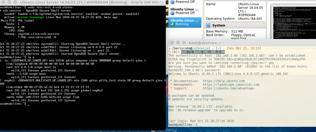Click the 'Last login: Mon Oct 15' line
This screenshot has width=316, height=132.
[201, 121]
